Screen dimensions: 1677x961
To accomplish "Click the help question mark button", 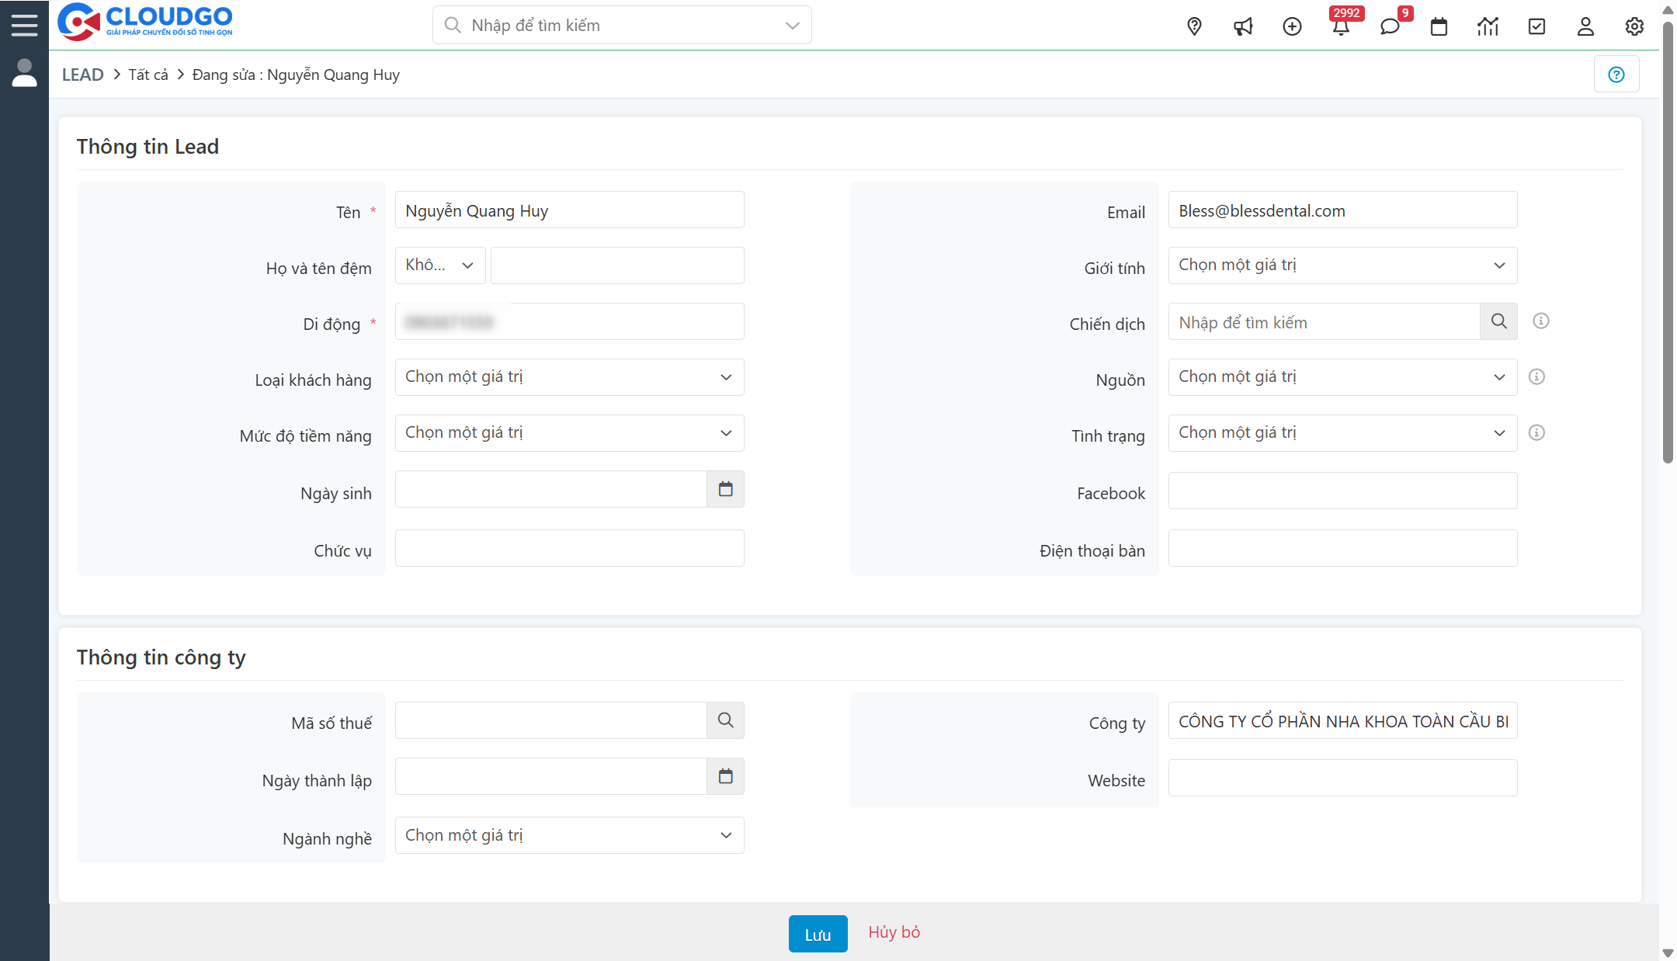I will pos(1616,75).
